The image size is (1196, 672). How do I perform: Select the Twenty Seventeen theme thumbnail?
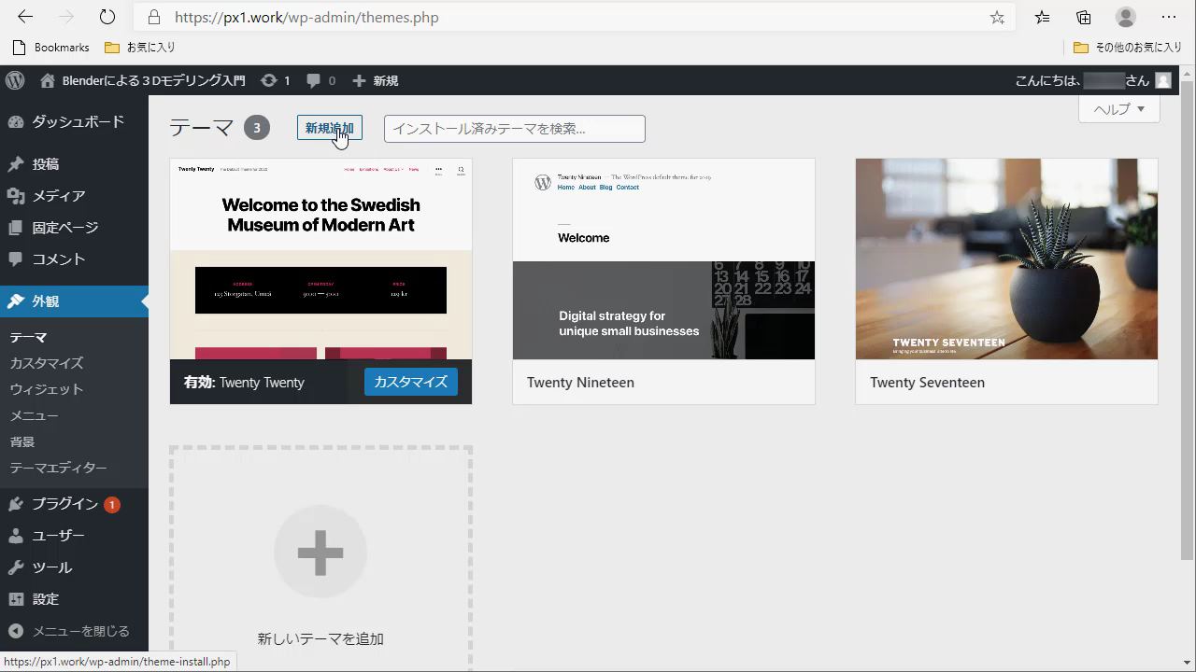pyautogui.click(x=1006, y=259)
